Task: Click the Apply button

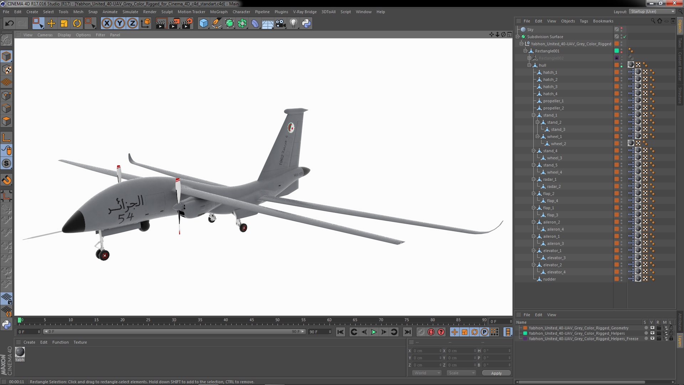Action: point(496,373)
